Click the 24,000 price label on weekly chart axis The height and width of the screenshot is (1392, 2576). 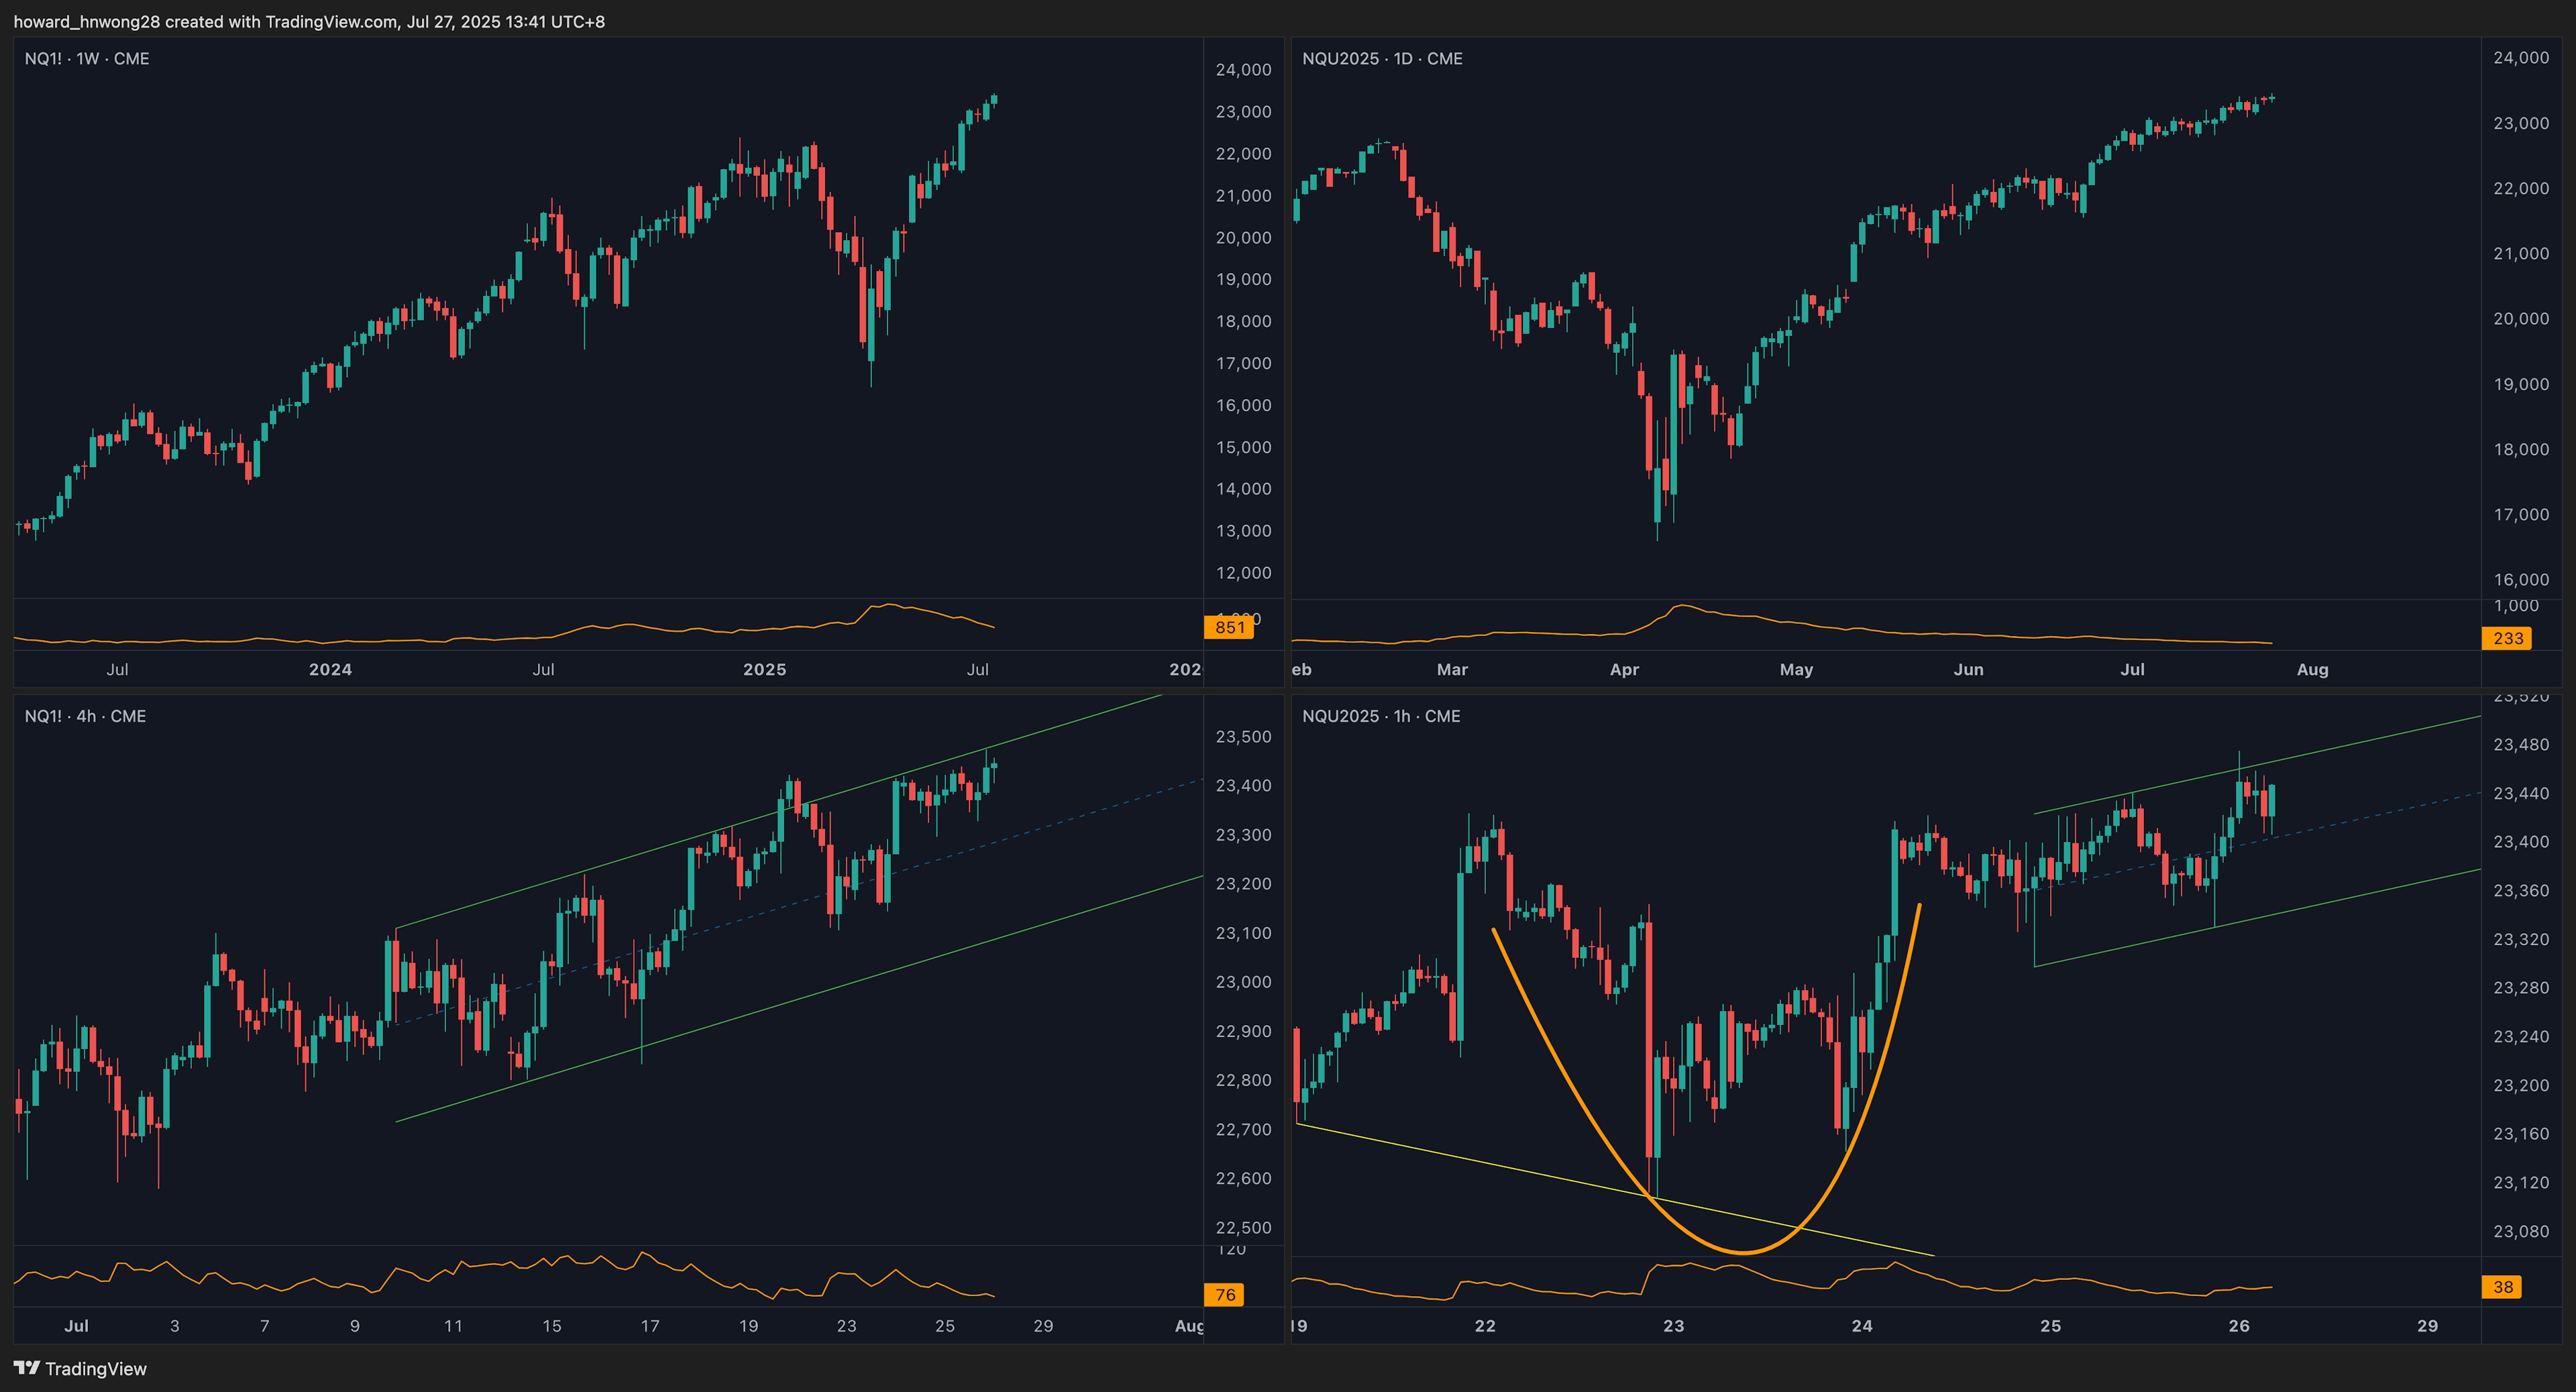pos(1243,70)
